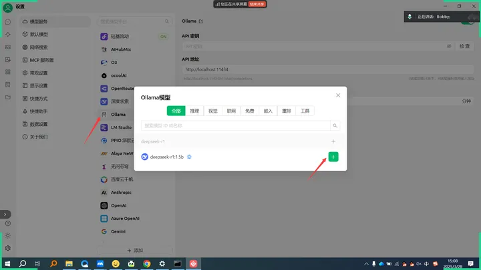The height and width of the screenshot is (270, 481).
Task: Open the mini apps grid sidebar icon
Action: [8, 72]
